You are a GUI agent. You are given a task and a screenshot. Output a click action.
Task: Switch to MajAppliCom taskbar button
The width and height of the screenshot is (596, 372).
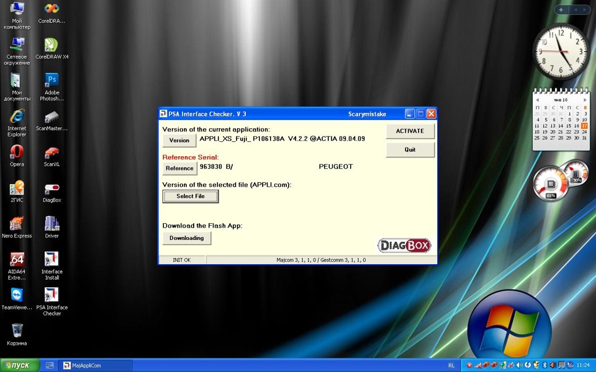tap(97, 366)
